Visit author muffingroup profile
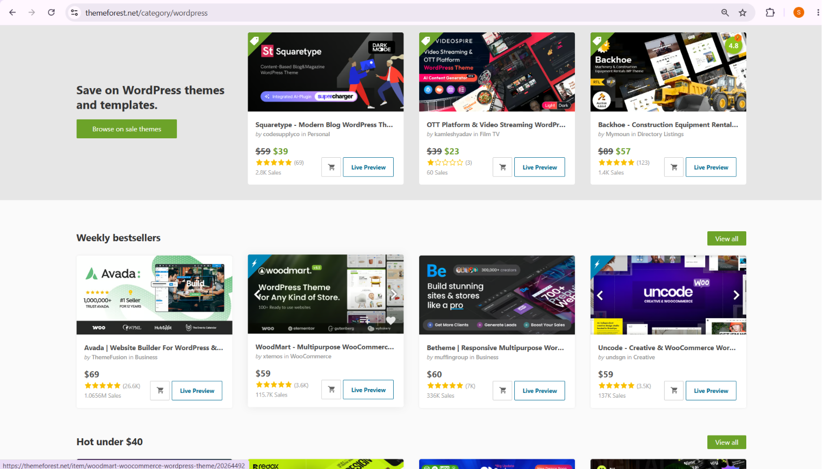This screenshot has width=822, height=469. (x=451, y=357)
